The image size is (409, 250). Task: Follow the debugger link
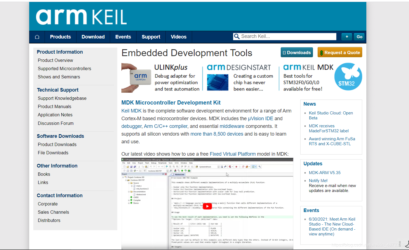[x=132, y=126]
